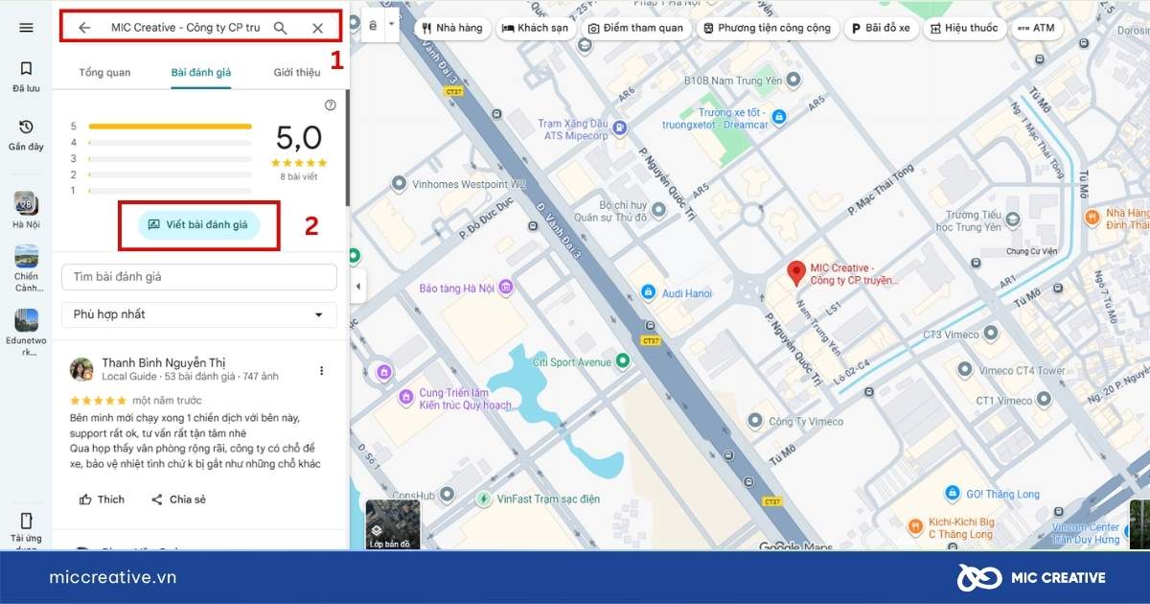
Task: Click the help question mark icon
Action: (331, 105)
